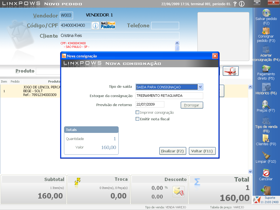Click Tipo de venda: VENDA VAREJO status
Image resolution: width=280 pixels, height=210 pixels.
165,207
